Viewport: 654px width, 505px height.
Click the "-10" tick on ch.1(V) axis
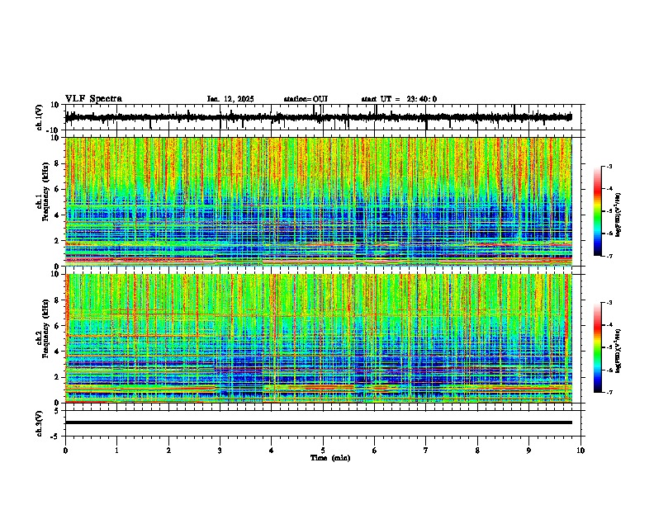(54, 130)
